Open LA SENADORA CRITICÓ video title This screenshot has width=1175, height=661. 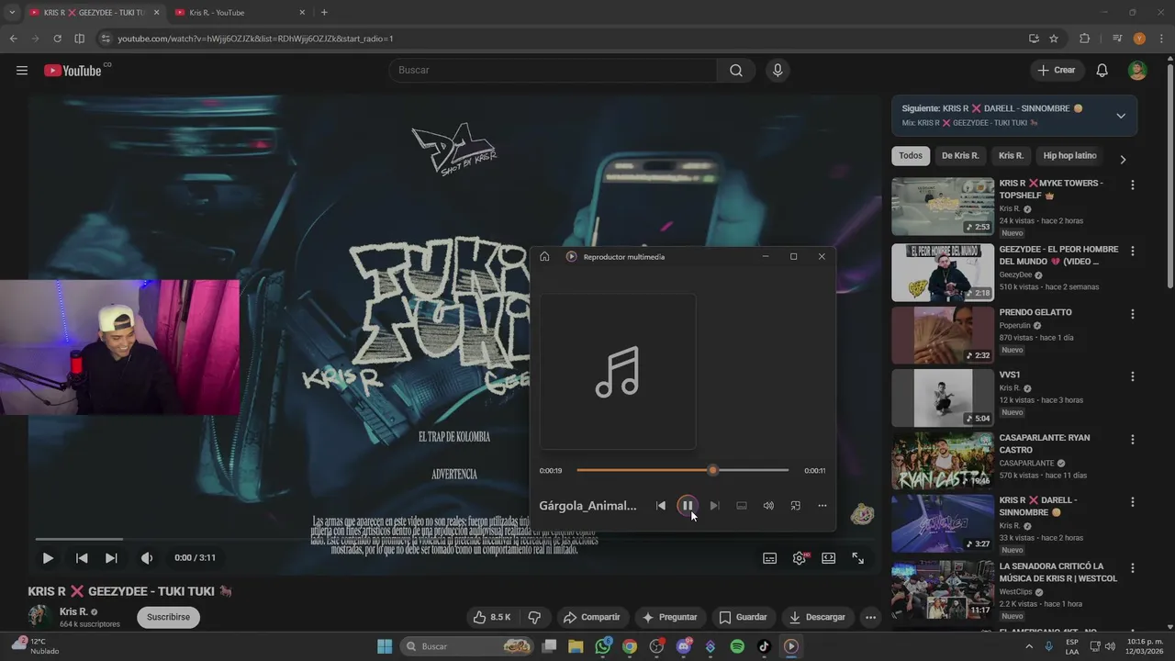click(1058, 573)
